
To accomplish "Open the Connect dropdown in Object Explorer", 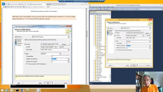I will coord(92,14).
